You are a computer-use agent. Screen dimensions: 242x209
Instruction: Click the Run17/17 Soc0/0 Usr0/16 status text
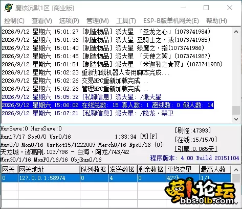pyautogui.click(x=35, y=137)
